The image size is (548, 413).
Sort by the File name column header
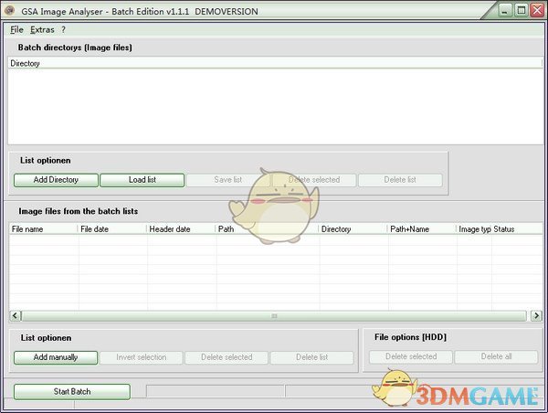(x=44, y=229)
